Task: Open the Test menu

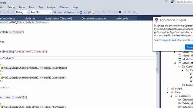Action: point(41,7)
